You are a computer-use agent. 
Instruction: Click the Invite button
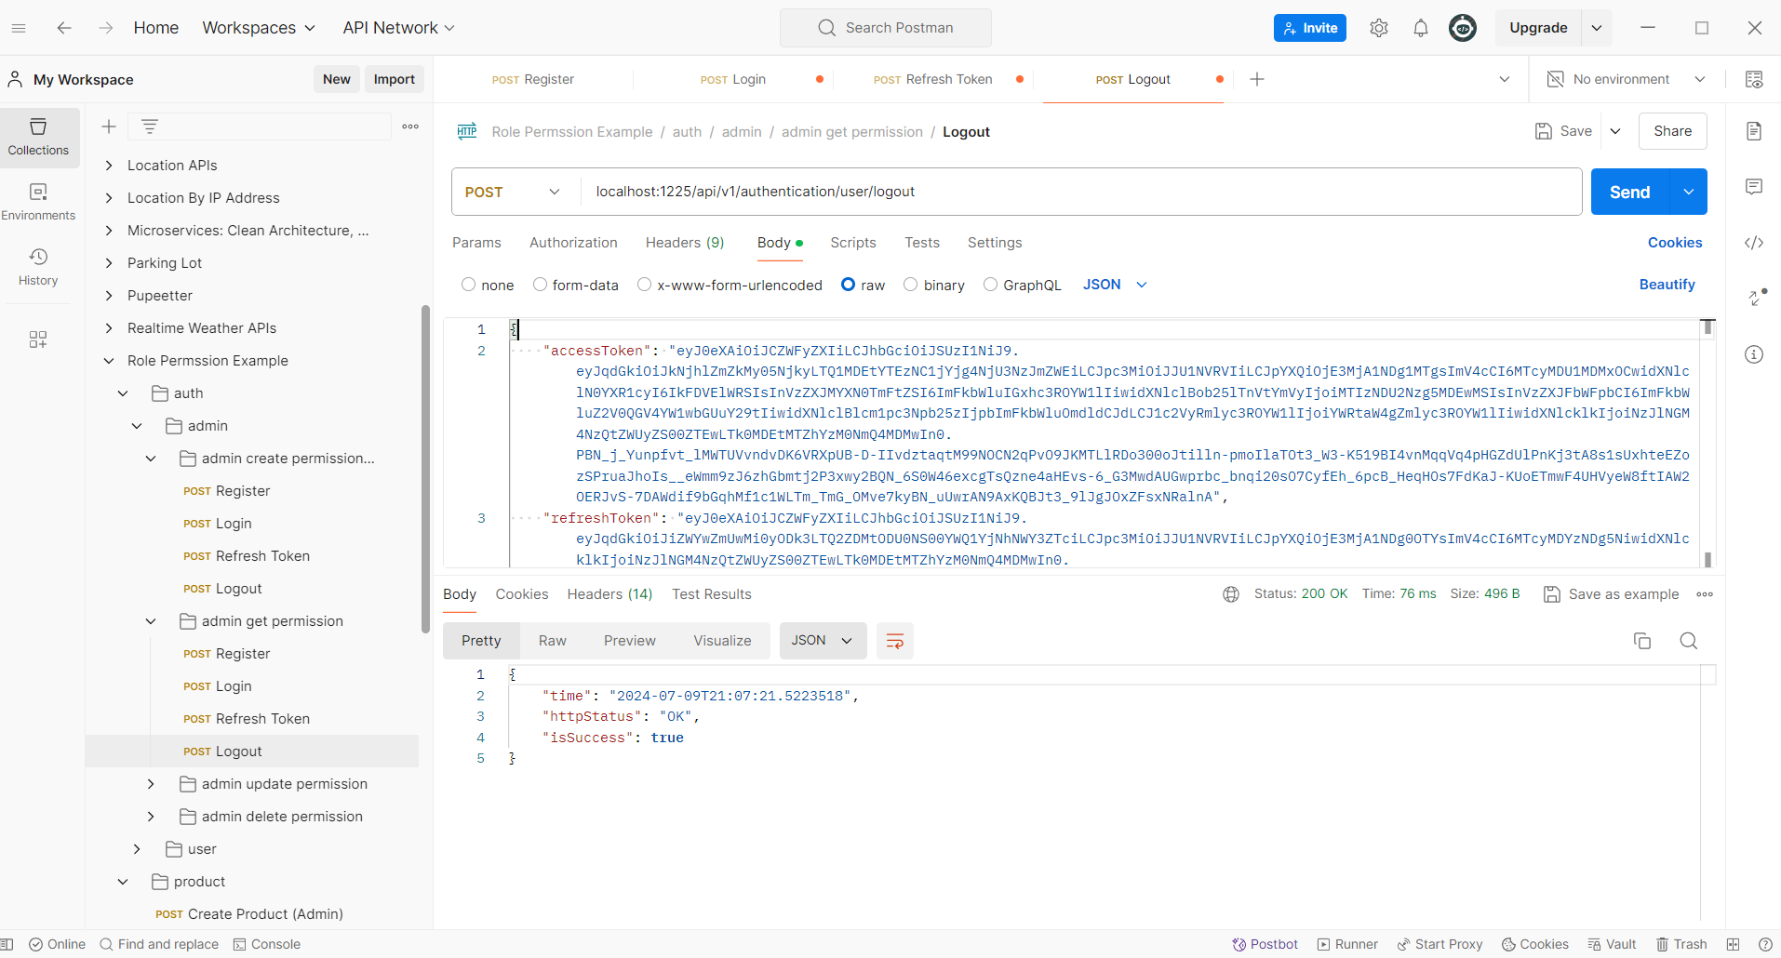pos(1310,28)
